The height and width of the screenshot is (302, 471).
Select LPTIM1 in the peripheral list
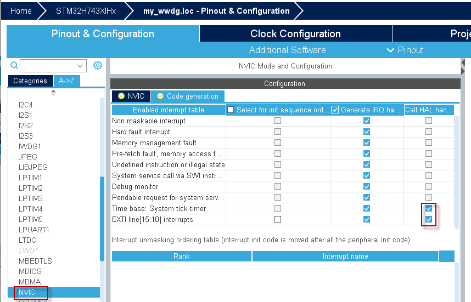click(30, 178)
